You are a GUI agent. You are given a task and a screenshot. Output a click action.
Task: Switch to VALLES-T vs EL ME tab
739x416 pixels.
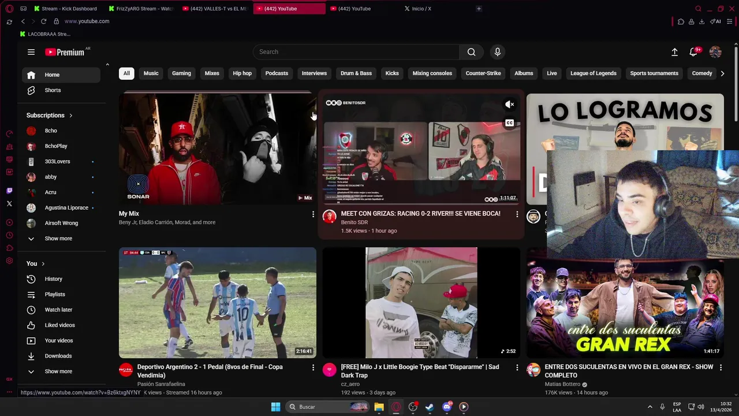215,9
